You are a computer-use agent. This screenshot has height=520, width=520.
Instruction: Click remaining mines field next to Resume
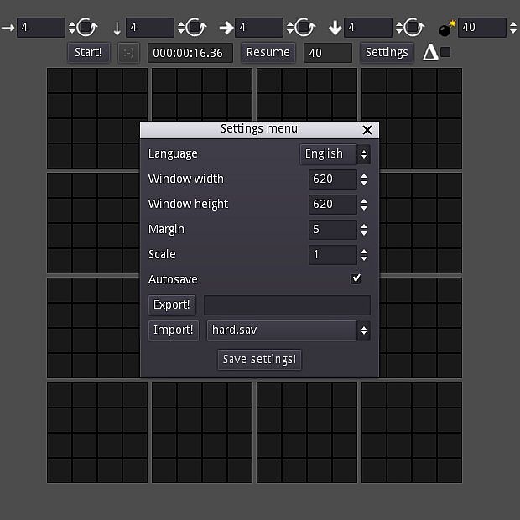coord(328,53)
